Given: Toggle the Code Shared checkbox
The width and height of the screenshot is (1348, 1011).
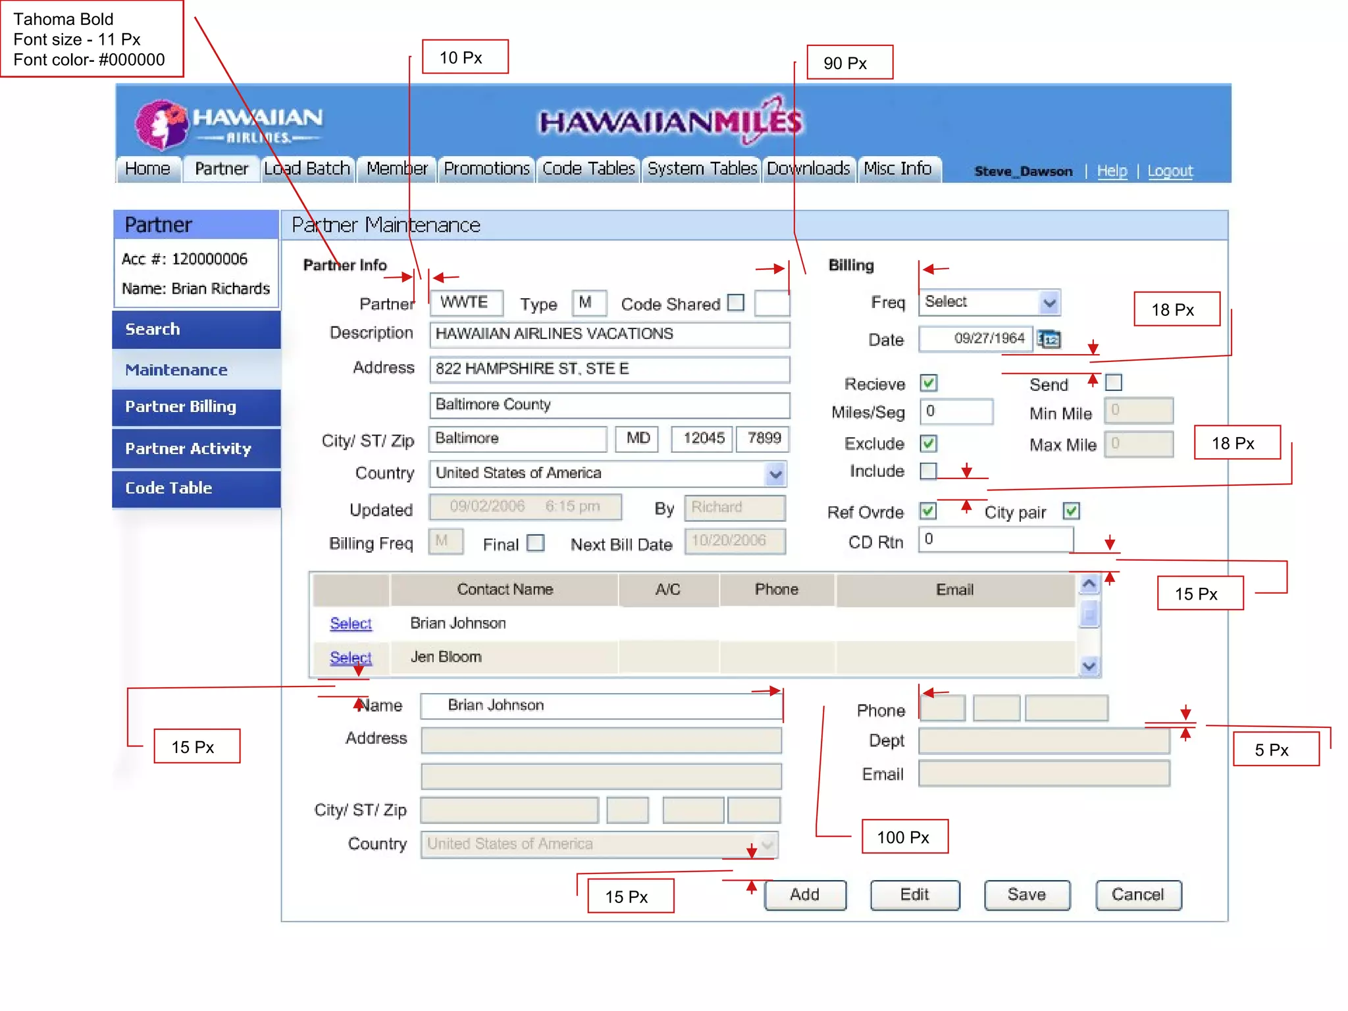Looking at the screenshot, I should (x=736, y=303).
